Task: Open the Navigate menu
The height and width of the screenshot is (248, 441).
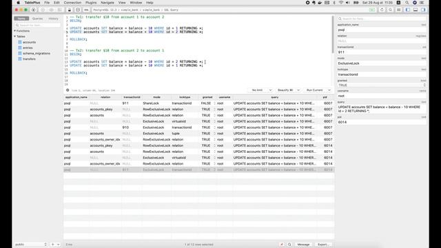Action: (x=107, y=3)
